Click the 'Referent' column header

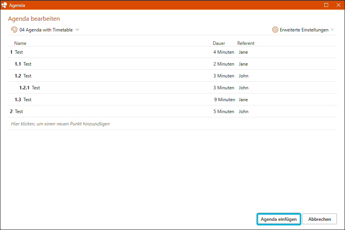point(246,43)
